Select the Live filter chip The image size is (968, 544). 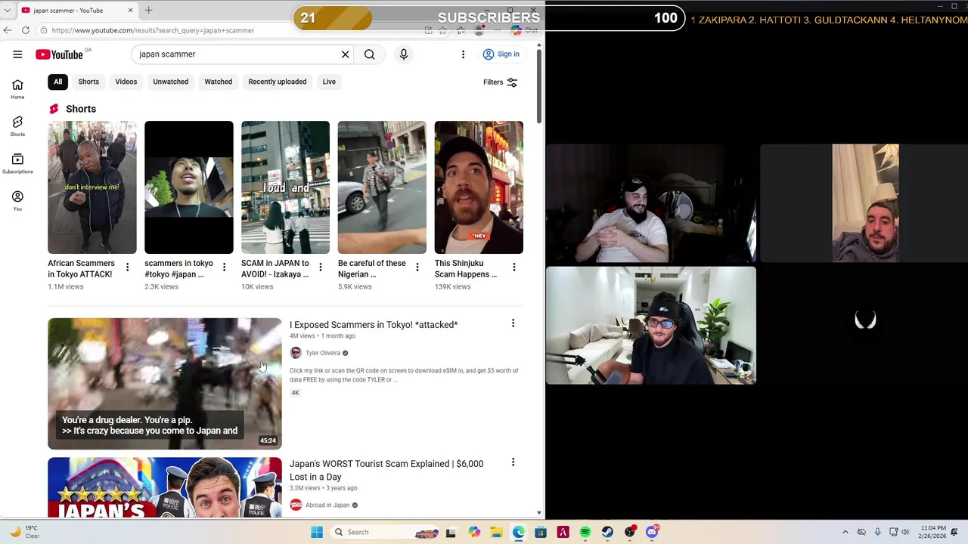point(329,82)
